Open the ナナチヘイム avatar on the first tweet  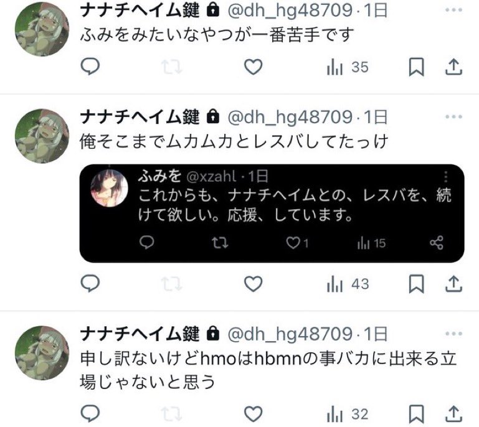coord(42,29)
